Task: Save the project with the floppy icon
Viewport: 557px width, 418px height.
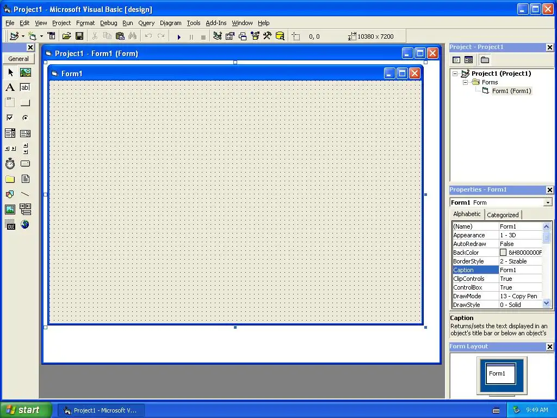Action: click(79, 36)
